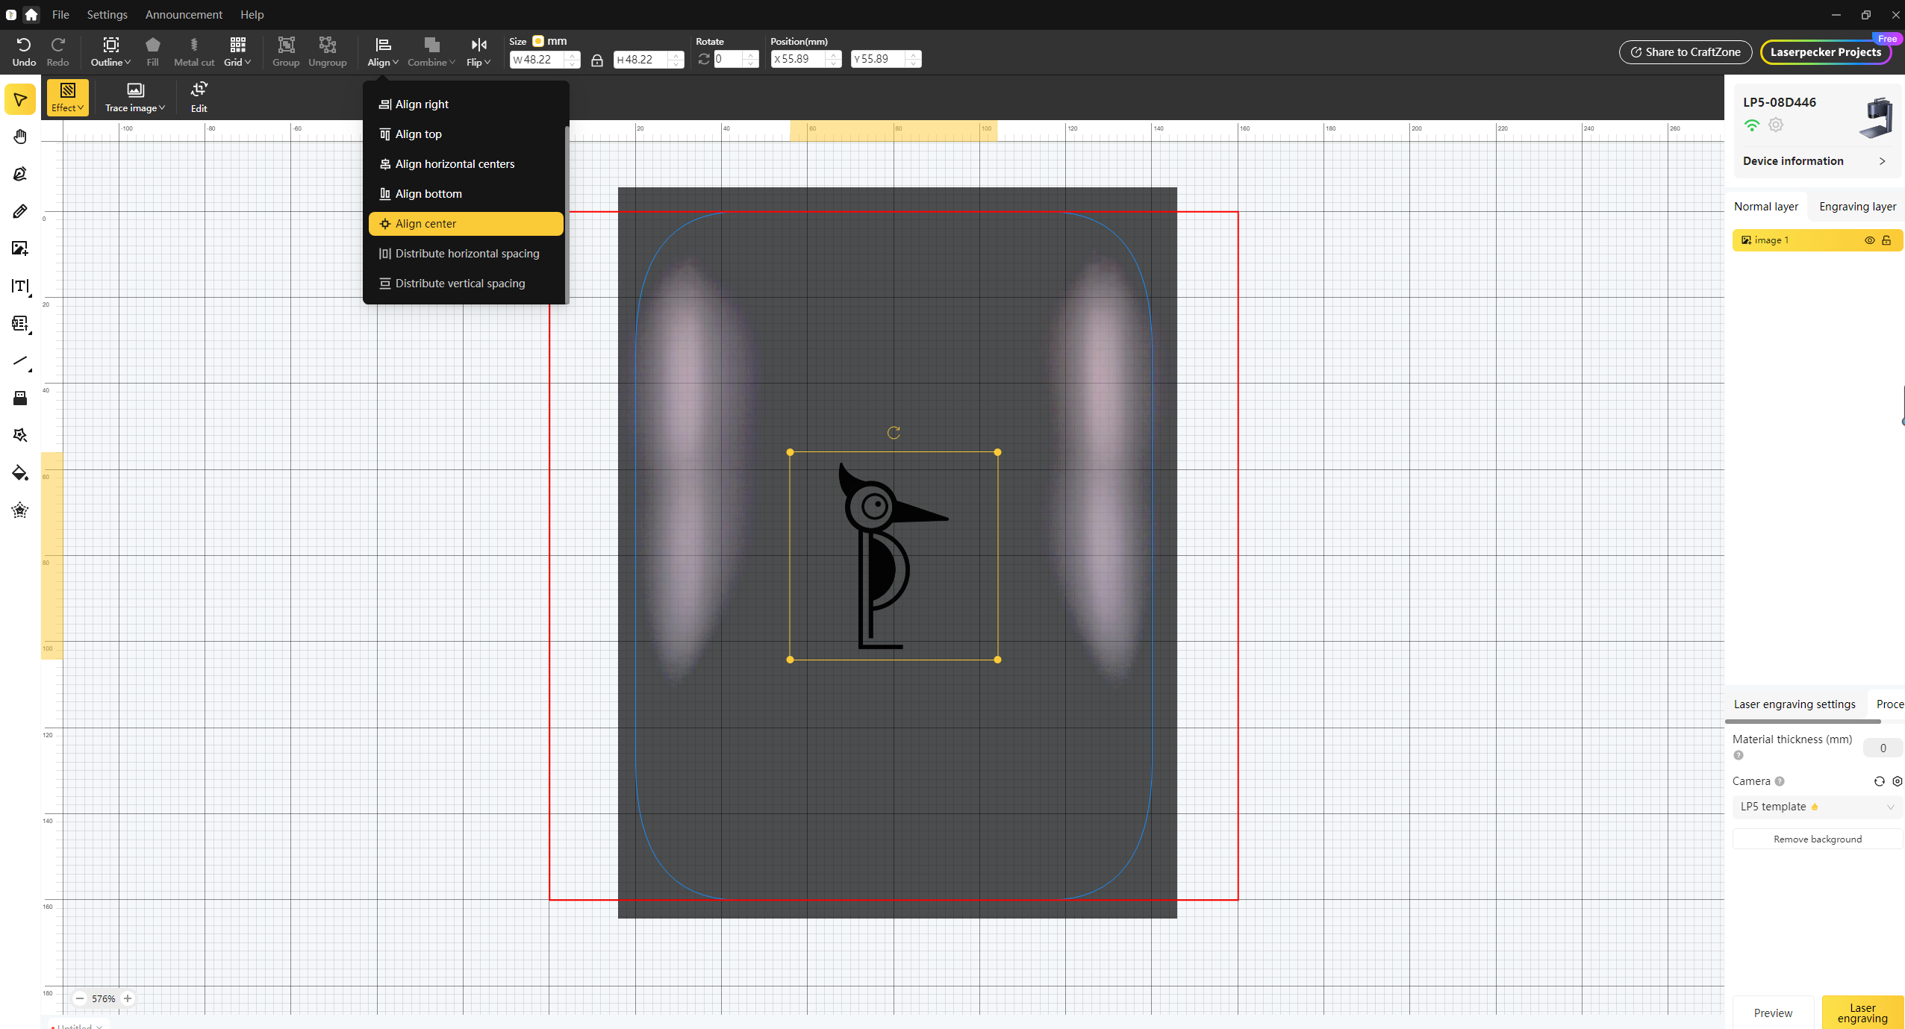Click the Remove background button

pyautogui.click(x=1817, y=839)
